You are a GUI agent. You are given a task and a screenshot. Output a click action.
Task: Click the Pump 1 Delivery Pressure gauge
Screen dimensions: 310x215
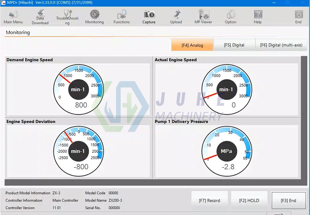(x=227, y=151)
